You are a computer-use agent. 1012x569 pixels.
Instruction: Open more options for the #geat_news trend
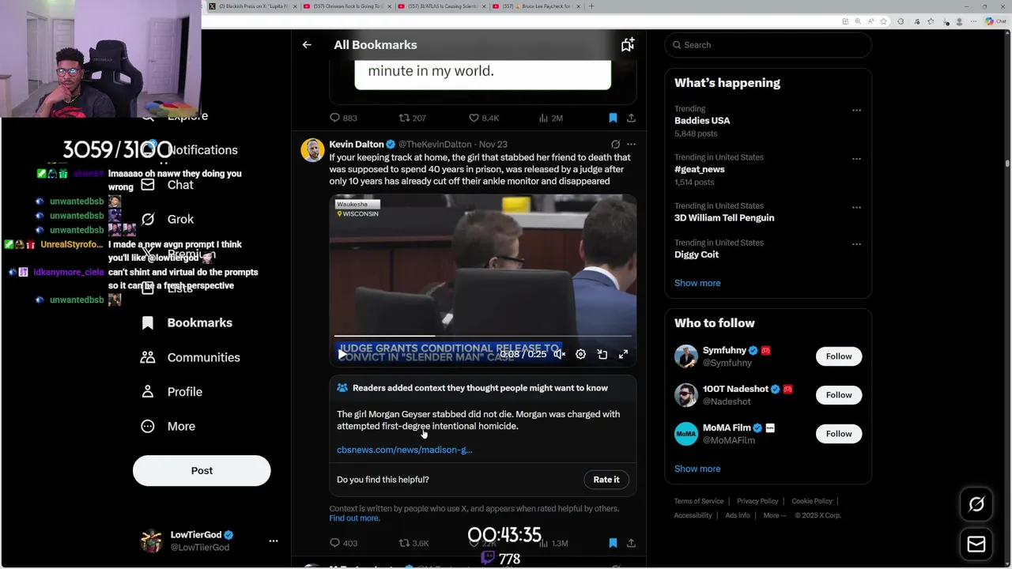(856, 158)
